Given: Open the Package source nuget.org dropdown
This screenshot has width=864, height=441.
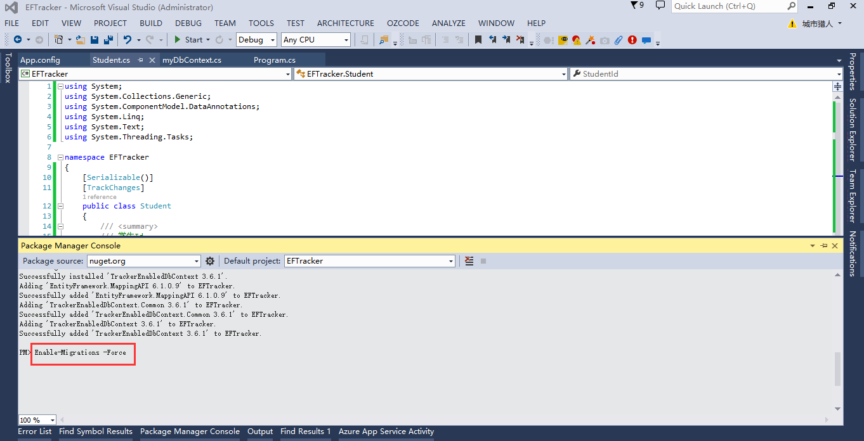Looking at the screenshot, I should tap(197, 261).
